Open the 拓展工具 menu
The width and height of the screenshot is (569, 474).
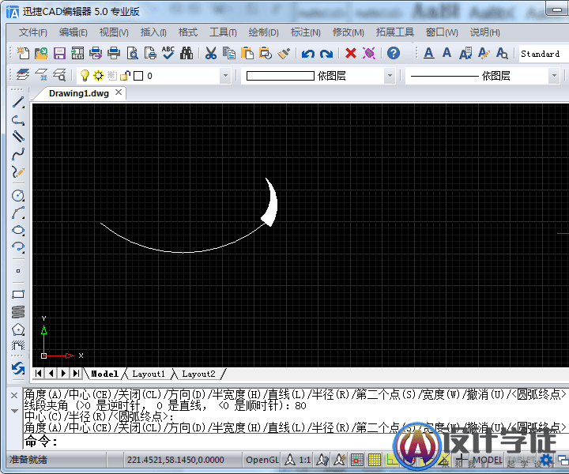coord(395,32)
